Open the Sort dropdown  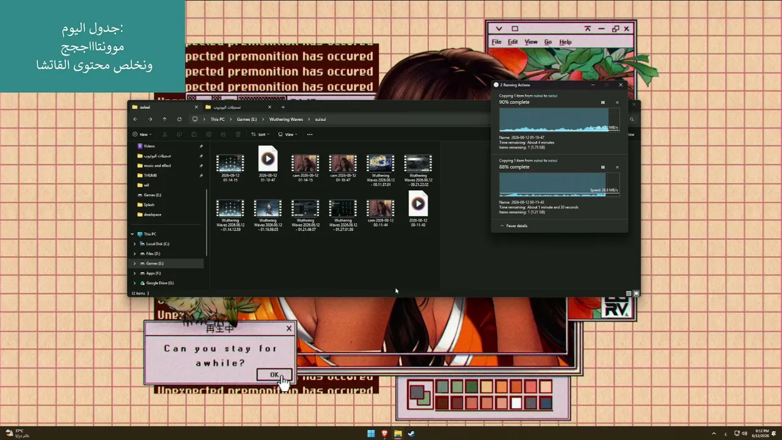pos(261,134)
